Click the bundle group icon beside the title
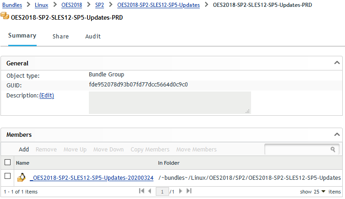 [x=5, y=16]
